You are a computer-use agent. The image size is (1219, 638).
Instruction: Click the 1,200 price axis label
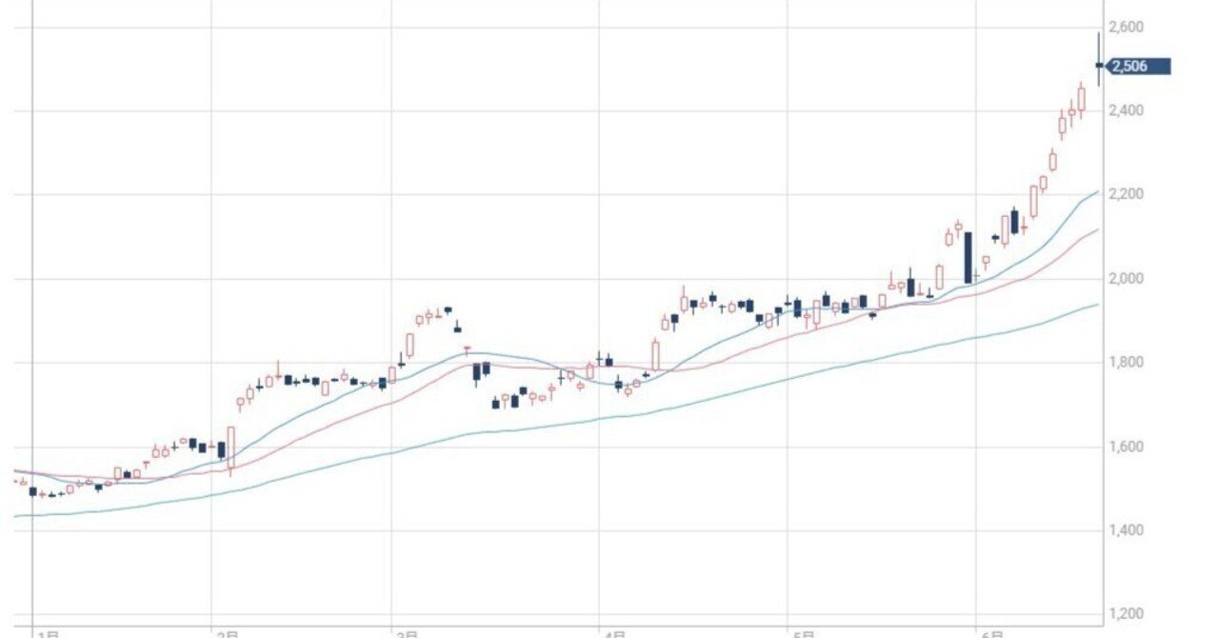pyautogui.click(x=1128, y=613)
